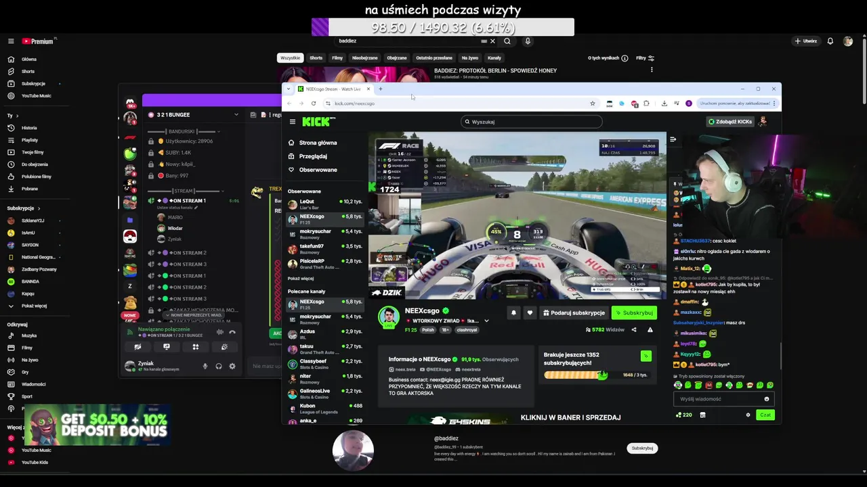Click Podaruj subskrypcje button
Image resolution: width=867 pixels, height=487 pixels.
(x=574, y=312)
